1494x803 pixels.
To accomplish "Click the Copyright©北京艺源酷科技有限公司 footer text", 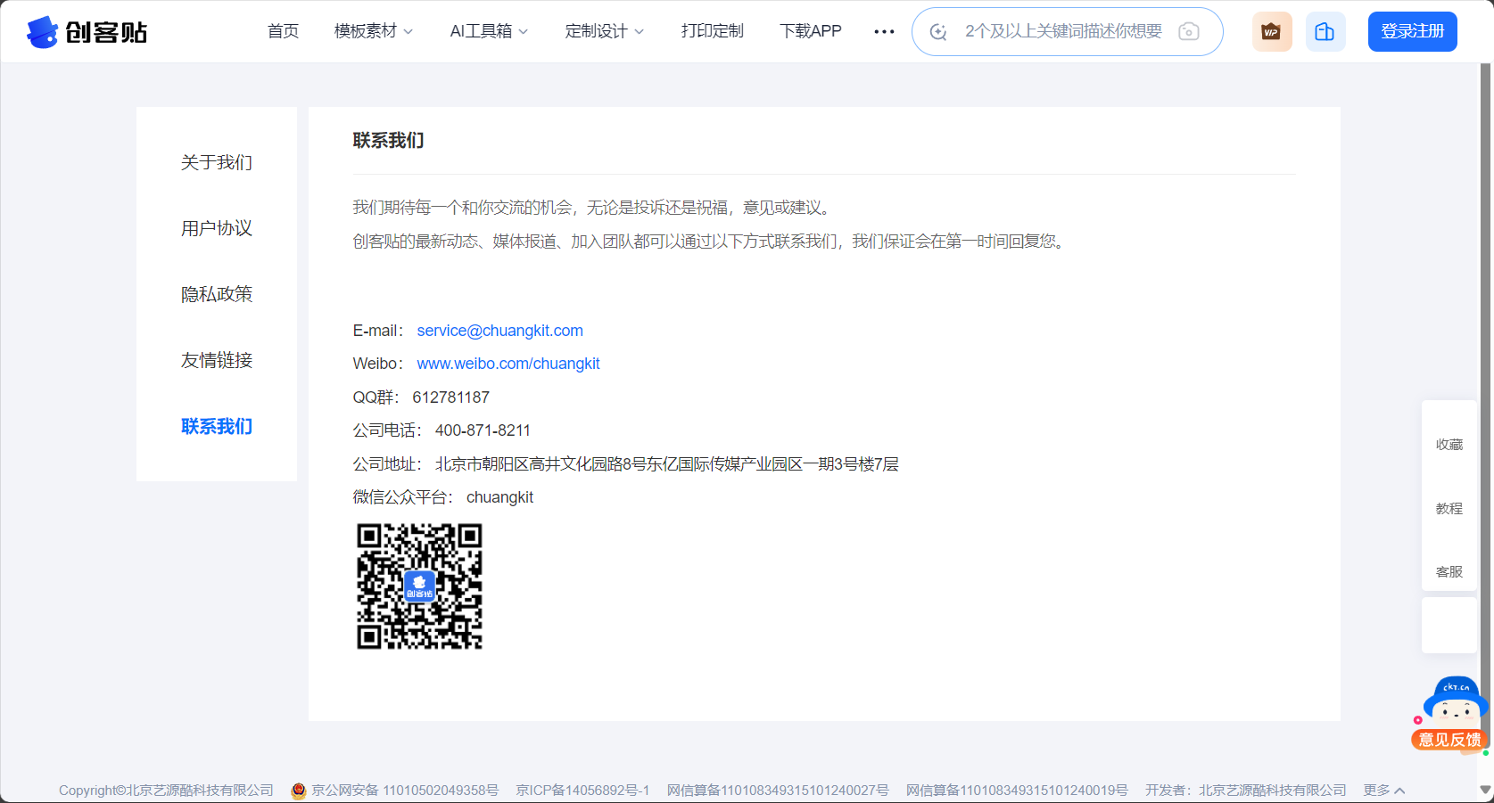I will (166, 791).
